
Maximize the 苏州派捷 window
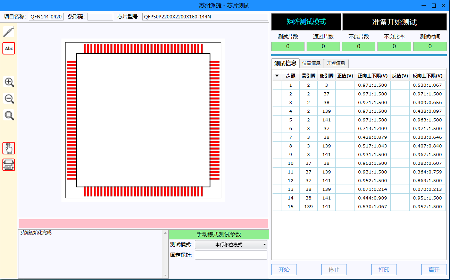click(x=434, y=5)
